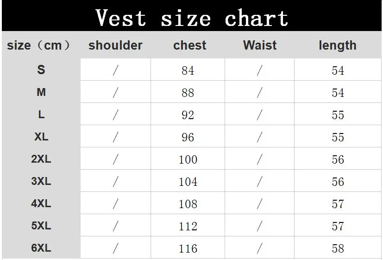
Task: Click the 'chest' column header
Action: click(189, 45)
